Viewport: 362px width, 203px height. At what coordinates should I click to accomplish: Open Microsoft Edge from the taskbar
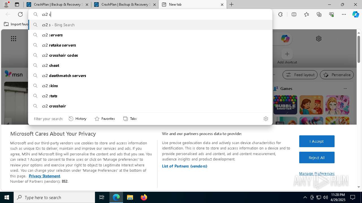click(116, 197)
